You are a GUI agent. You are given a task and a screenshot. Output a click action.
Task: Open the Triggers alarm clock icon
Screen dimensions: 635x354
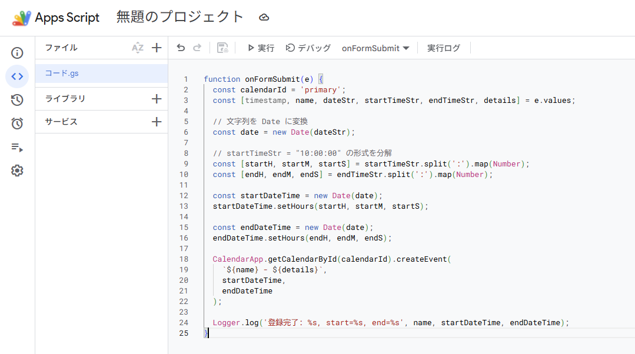tap(17, 123)
